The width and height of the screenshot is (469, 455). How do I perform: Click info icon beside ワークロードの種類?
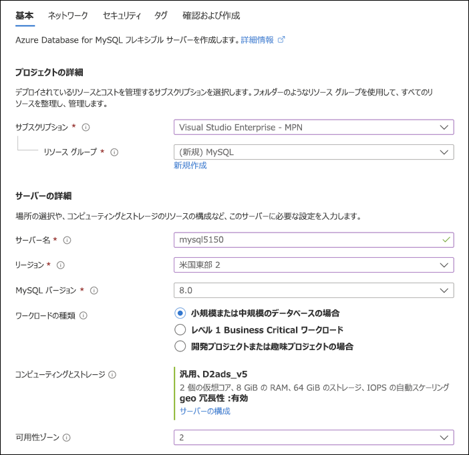click(84, 315)
